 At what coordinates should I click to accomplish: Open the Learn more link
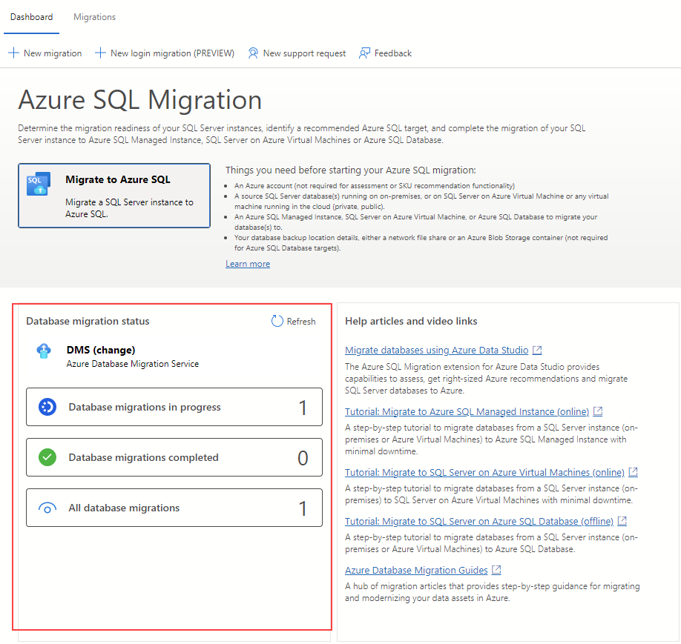tap(247, 263)
